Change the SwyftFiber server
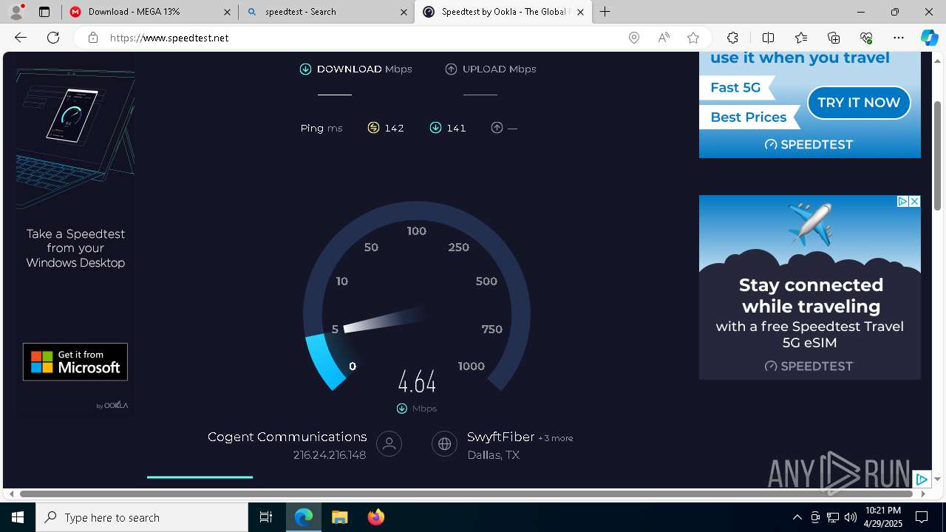Viewport: 946px width, 532px height. 500,437
